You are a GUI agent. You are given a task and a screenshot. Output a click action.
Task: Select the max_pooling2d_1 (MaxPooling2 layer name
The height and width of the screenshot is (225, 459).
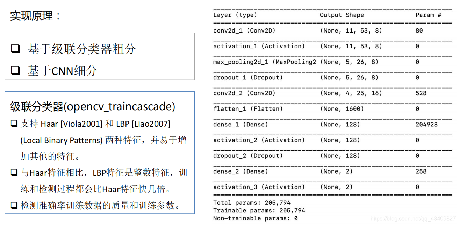[x=265, y=62]
